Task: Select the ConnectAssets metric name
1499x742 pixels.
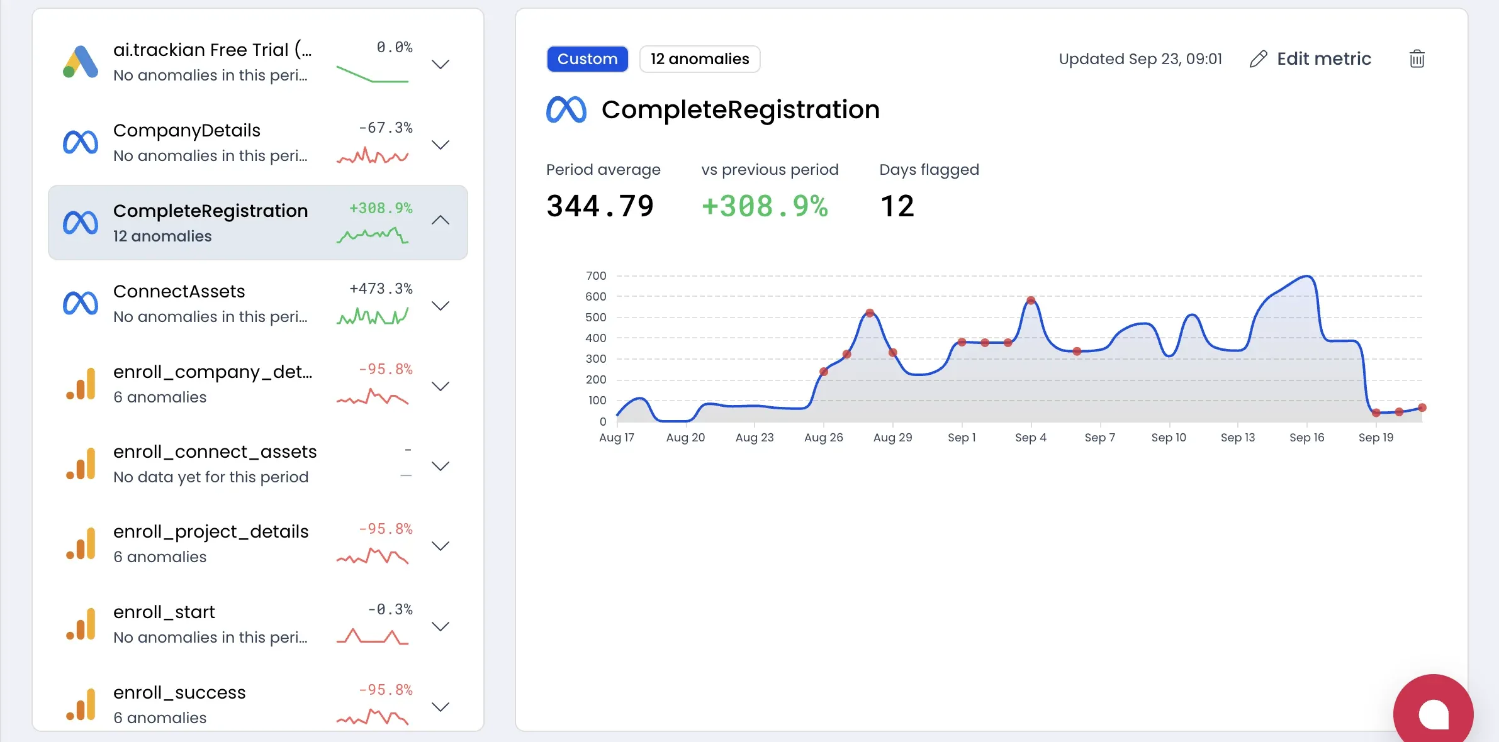Action: click(x=179, y=291)
